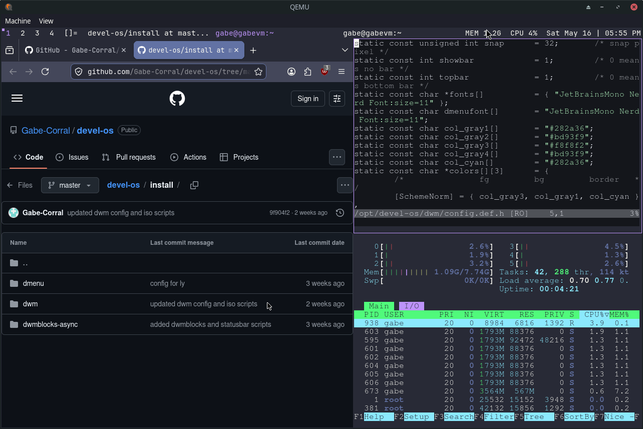Viewport: 643px width, 429px height.
Task: Go back with the browser back arrow
Action: (x=13, y=72)
